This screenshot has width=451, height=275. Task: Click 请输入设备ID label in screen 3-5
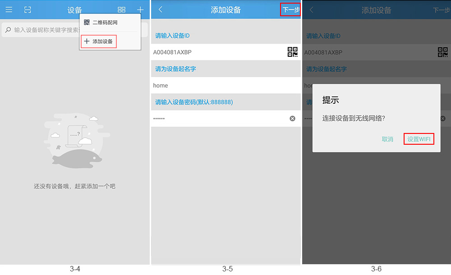tap(173, 36)
